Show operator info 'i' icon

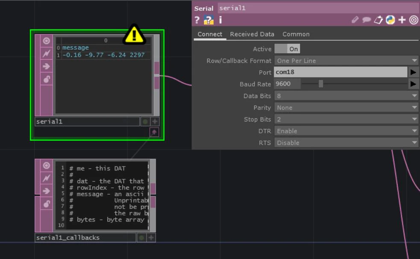220,20
